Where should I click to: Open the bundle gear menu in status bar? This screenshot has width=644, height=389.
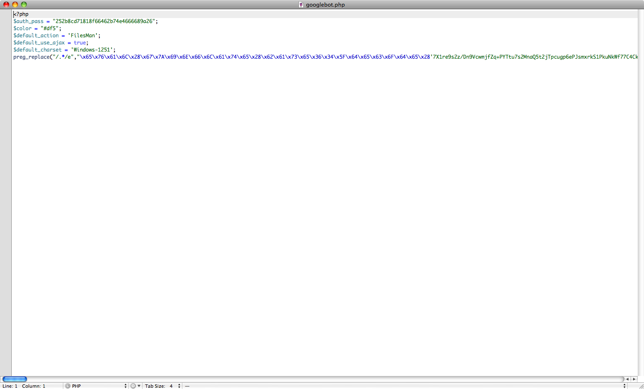pyautogui.click(x=135, y=386)
